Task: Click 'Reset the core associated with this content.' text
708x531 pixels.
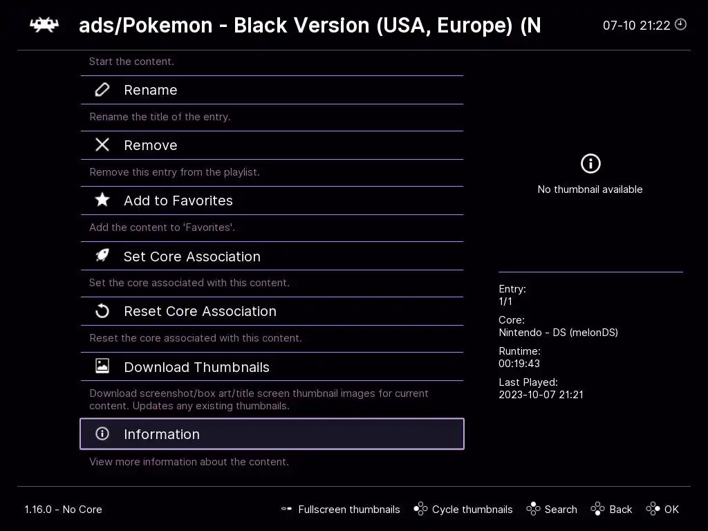Action: 196,337
